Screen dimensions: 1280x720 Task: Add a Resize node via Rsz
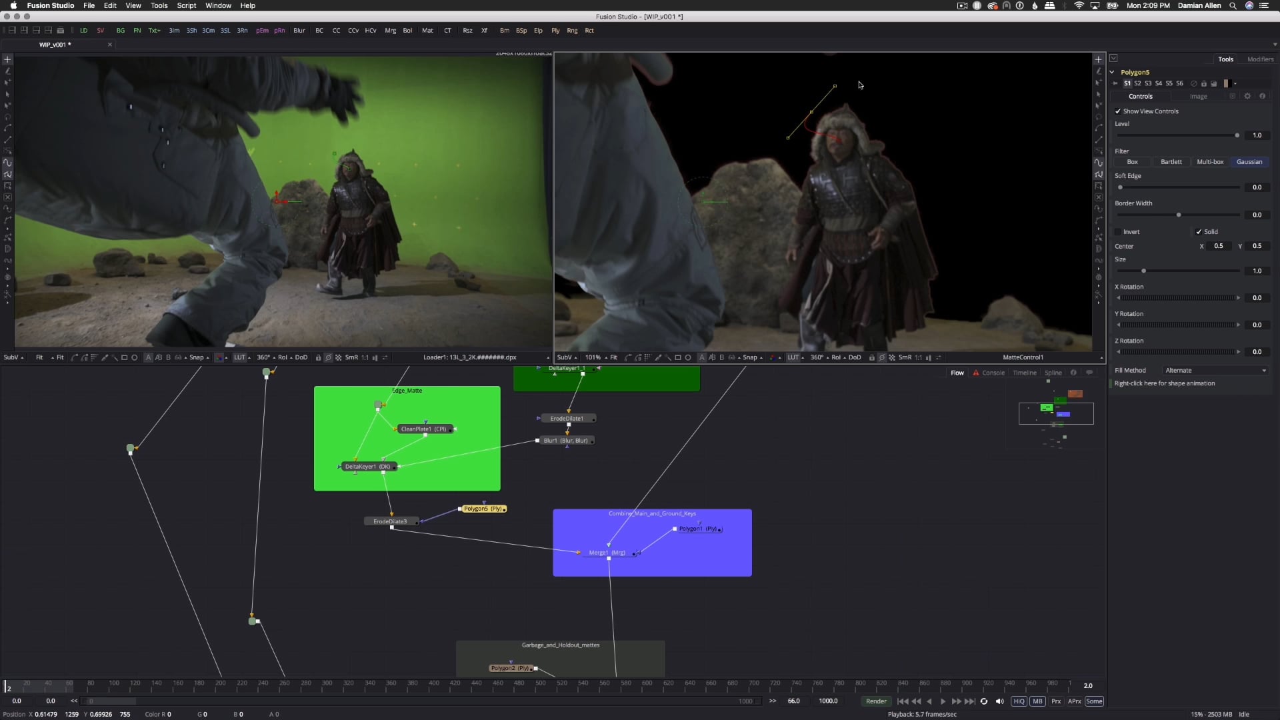[x=467, y=31]
